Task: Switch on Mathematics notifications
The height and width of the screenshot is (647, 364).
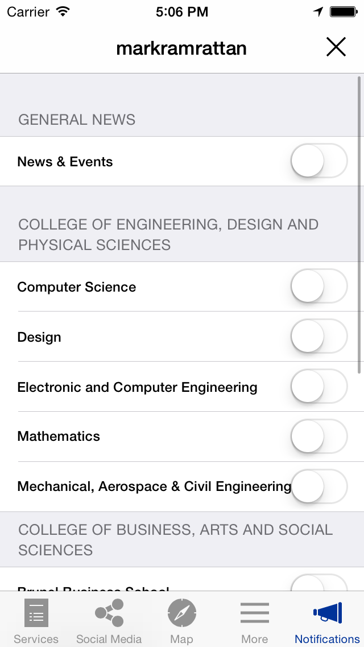Action: coord(318,437)
